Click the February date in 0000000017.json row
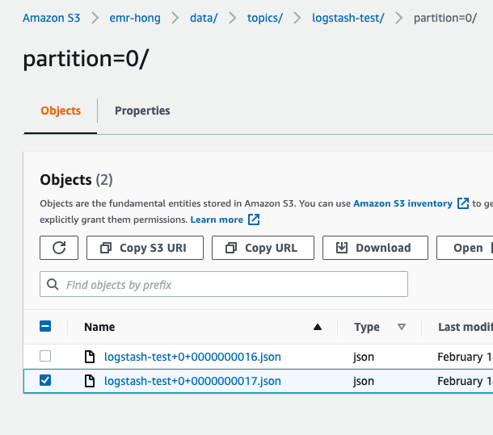The height and width of the screenshot is (435, 493). [465, 381]
